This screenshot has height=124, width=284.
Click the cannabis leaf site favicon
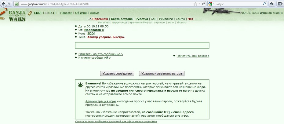(17, 4)
